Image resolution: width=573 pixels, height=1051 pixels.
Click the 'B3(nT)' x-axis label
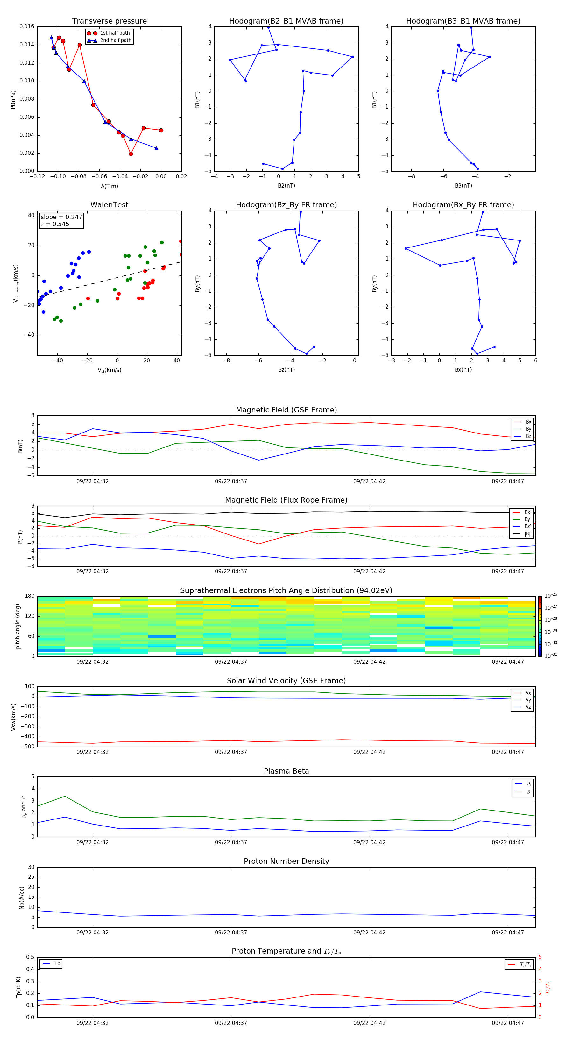tap(463, 186)
